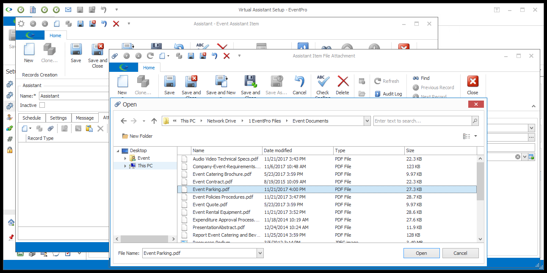This screenshot has height=273, width=547.
Task: Click red X in Event Assistant Item quick access bar
Action: (x=116, y=24)
